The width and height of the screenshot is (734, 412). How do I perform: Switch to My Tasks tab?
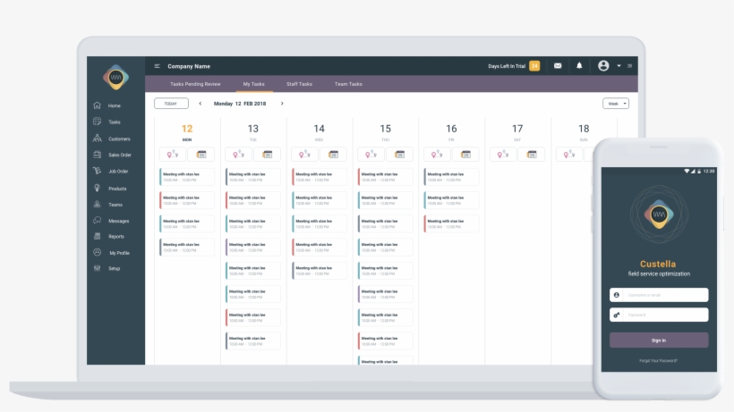(253, 84)
